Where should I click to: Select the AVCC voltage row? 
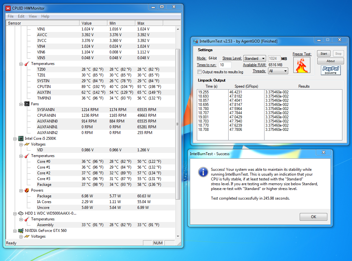105,35
